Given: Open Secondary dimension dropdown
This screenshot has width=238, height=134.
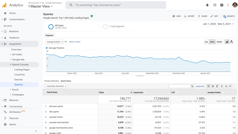Looking at the screenshot, I should pyautogui.click(x=57, y=86).
